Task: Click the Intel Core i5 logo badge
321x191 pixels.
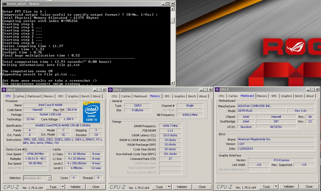Action: [x=91, y=112]
